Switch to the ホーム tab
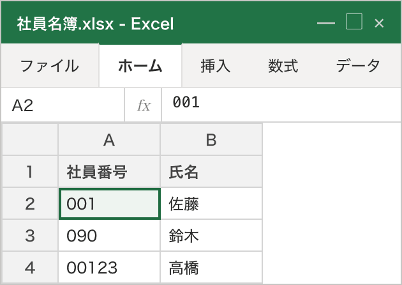Viewport: 402px width, 285px height. (x=140, y=66)
